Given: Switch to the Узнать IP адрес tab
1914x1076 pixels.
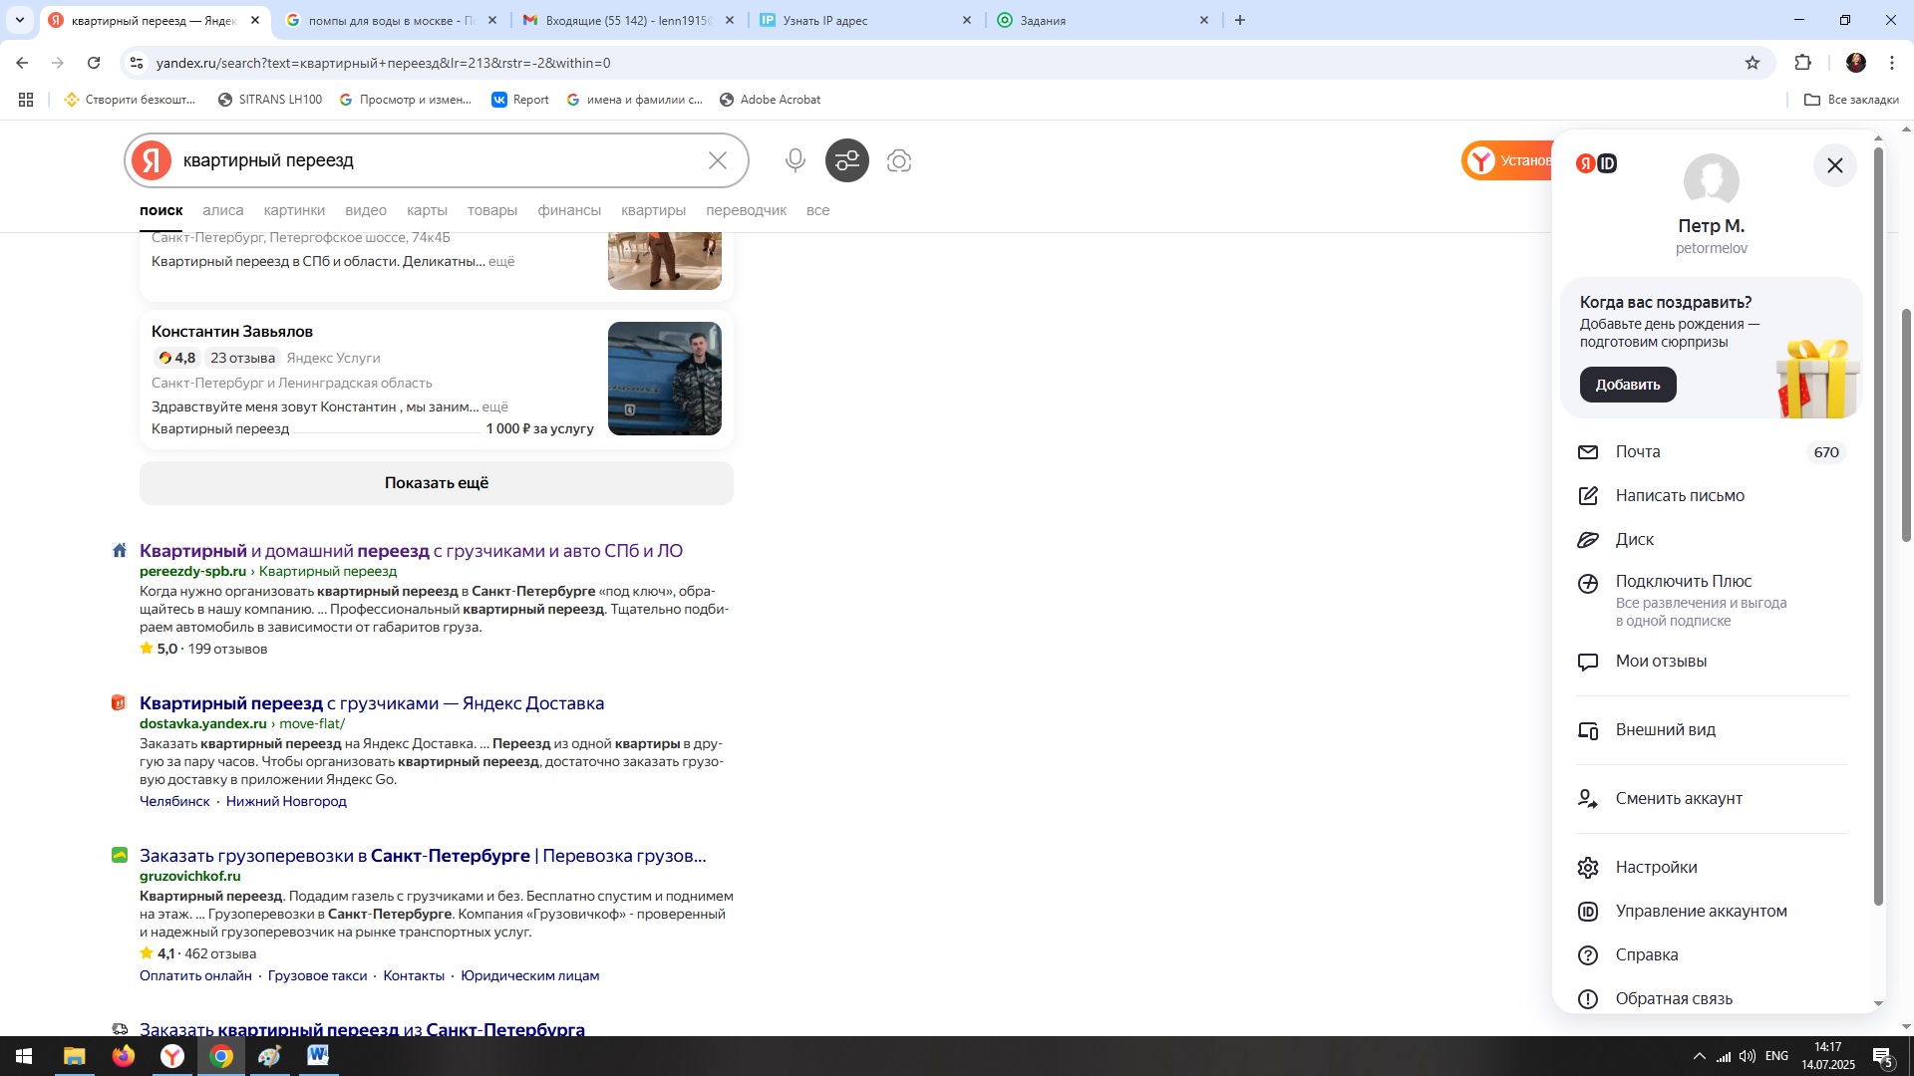Looking at the screenshot, I should [x=865, y=20].
